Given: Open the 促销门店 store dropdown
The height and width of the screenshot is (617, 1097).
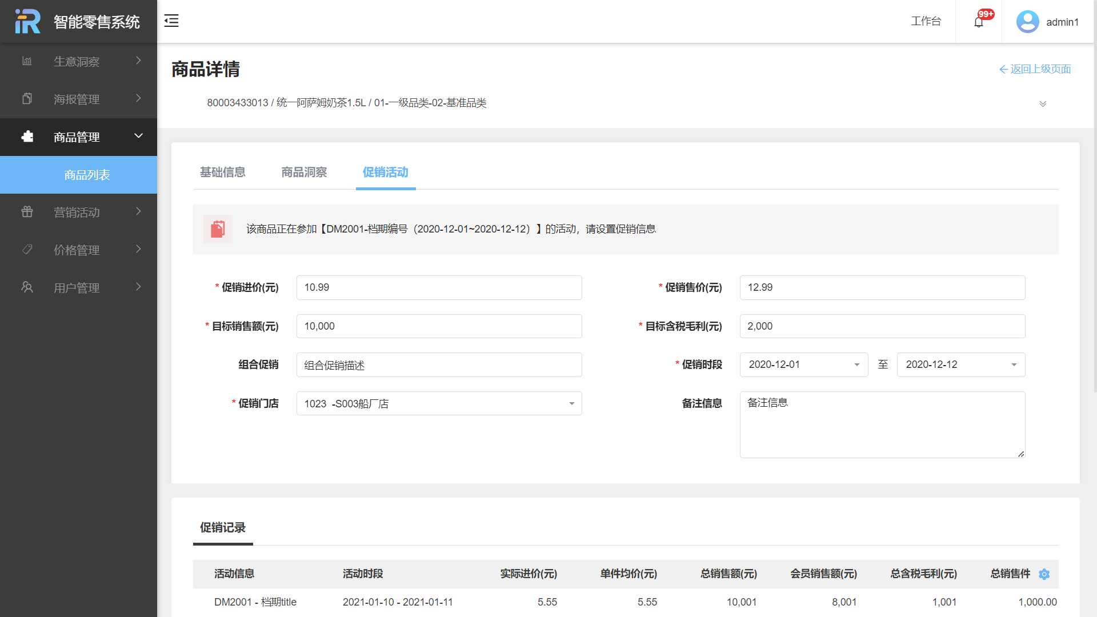Looking at the screenshot, I should [x=439, y=403].
